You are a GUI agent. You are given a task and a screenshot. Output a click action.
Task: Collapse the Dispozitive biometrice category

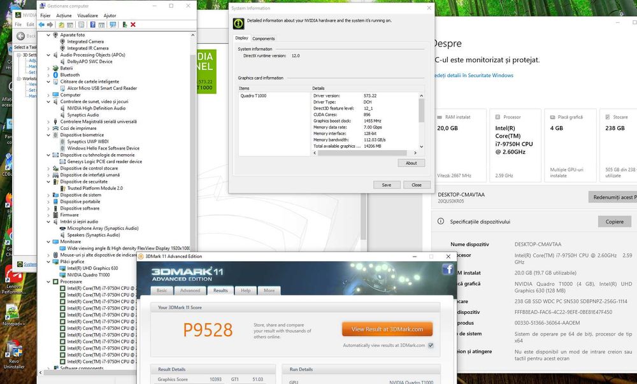[48, 135]
